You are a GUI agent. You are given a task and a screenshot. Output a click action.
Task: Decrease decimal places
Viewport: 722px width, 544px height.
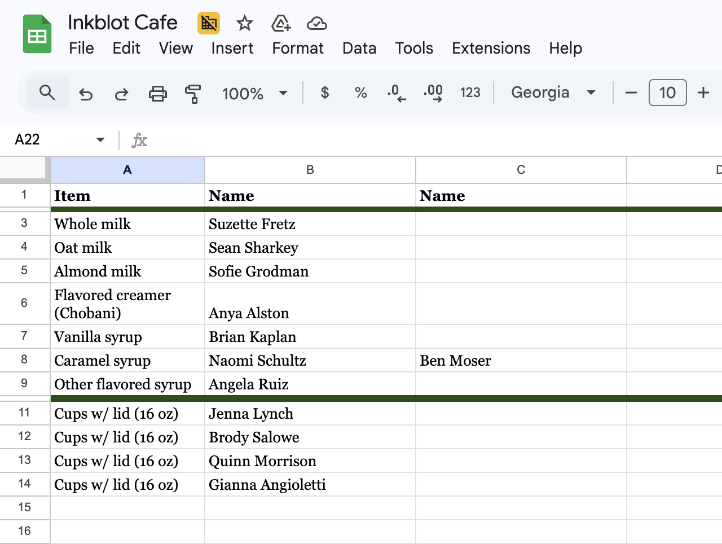tap(397, 93)
